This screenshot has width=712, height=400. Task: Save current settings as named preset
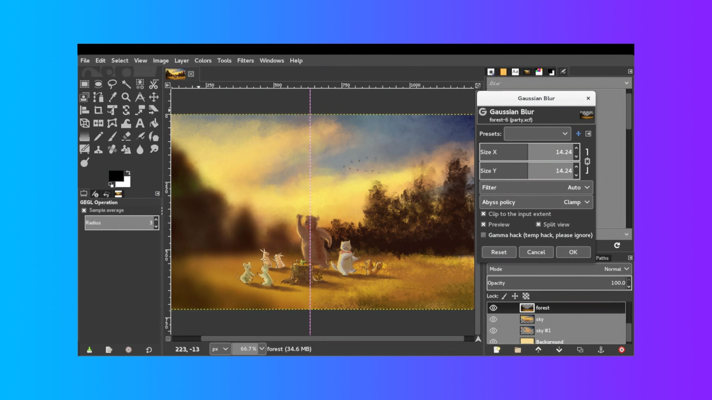coord(578,134)
